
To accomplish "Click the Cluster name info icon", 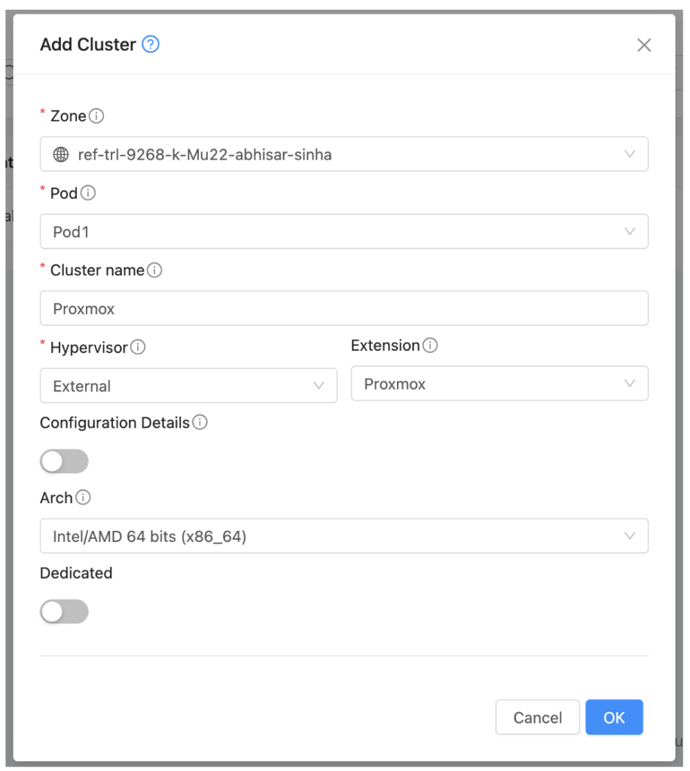I will click(x=154, y=270).
